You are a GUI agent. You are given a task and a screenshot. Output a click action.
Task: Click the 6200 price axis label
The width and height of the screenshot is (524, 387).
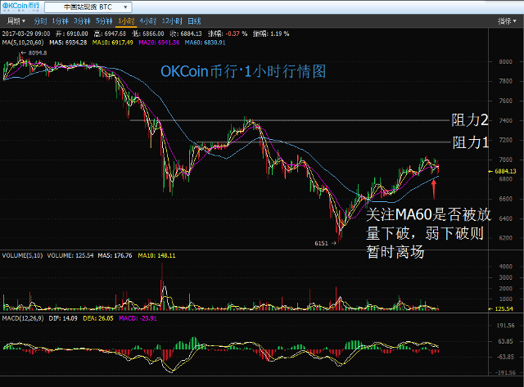click(506, 238)
